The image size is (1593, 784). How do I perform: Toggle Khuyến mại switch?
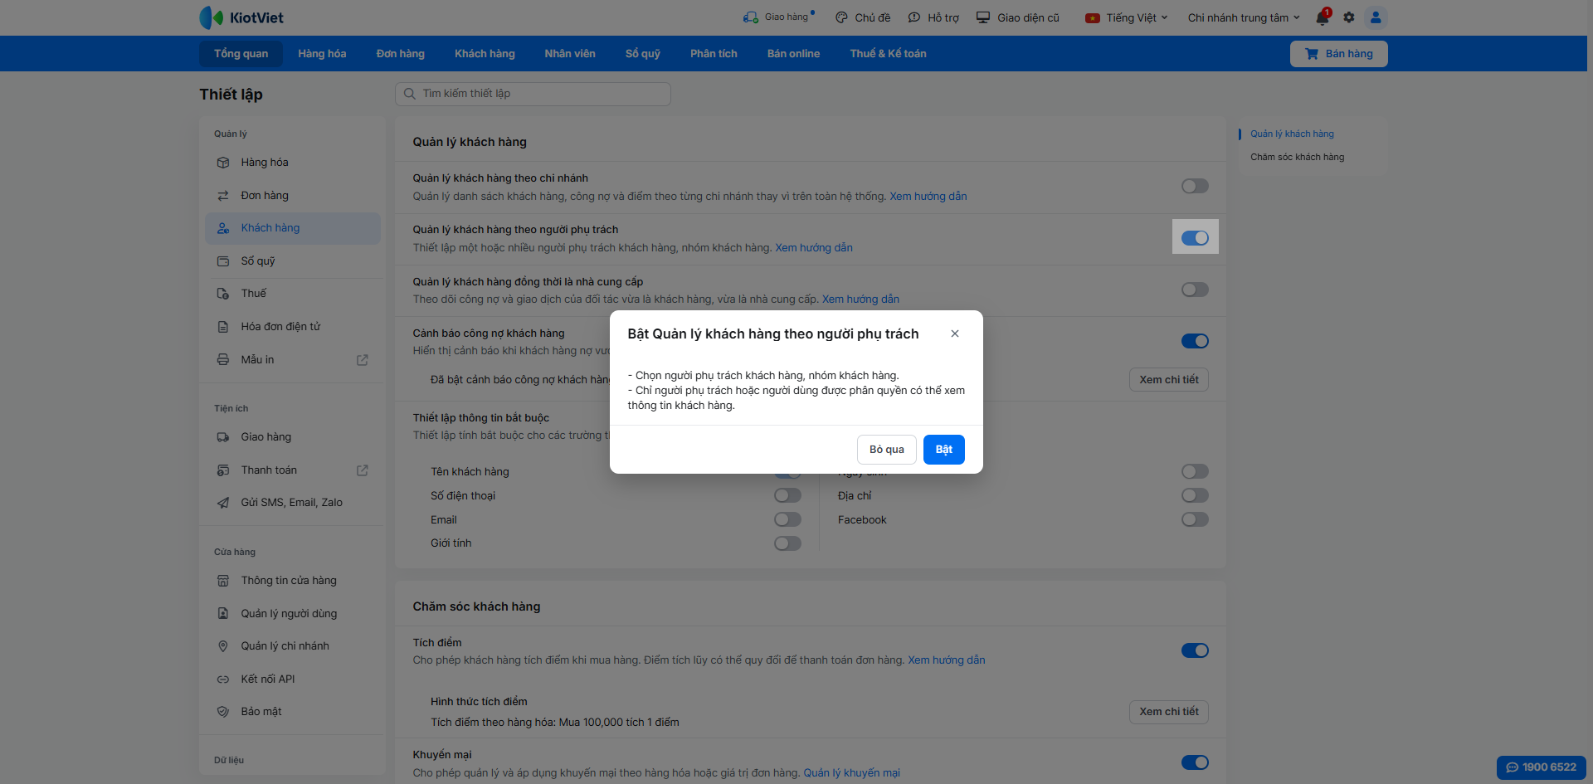[x=1195, y=762]
